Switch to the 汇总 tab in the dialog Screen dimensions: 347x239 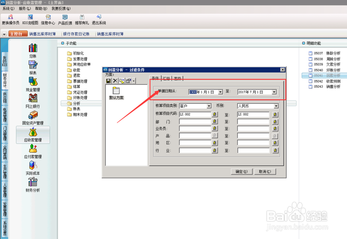[167, 78]
